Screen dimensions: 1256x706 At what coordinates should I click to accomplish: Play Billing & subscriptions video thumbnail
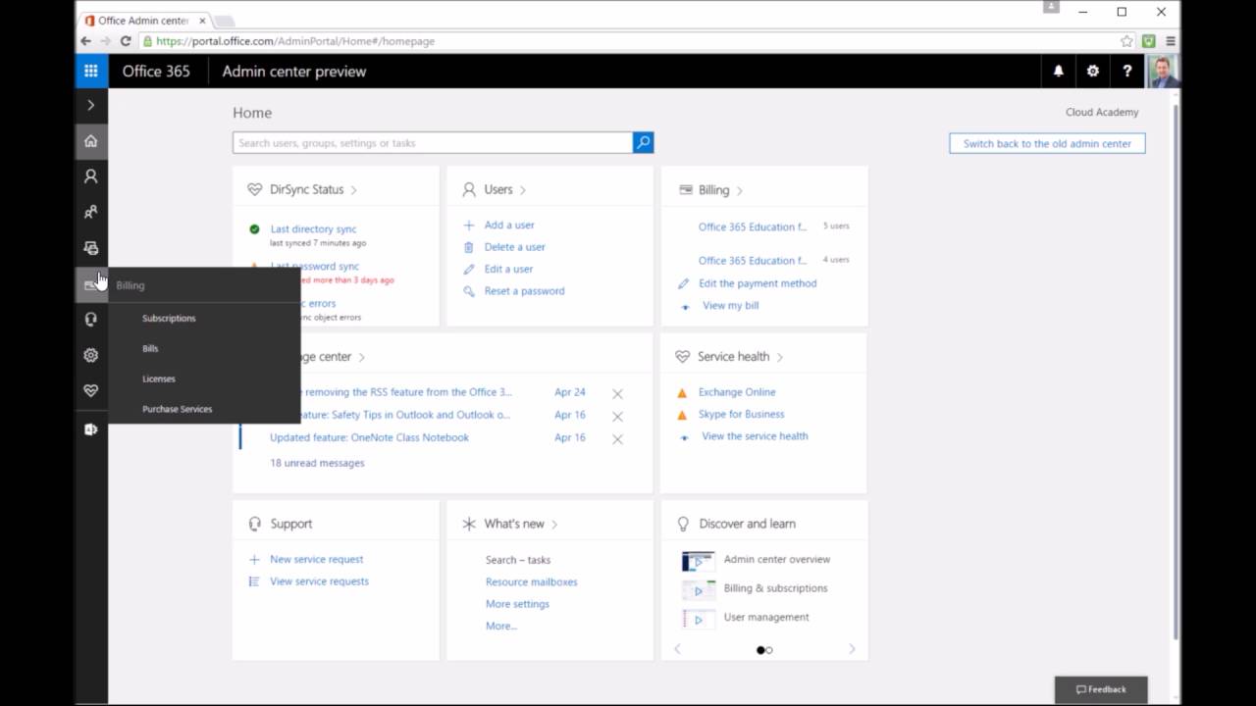pos(698,589)
